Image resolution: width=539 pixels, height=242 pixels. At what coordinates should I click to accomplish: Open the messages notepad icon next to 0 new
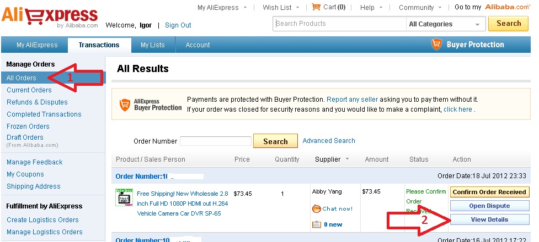pos(316,224)
